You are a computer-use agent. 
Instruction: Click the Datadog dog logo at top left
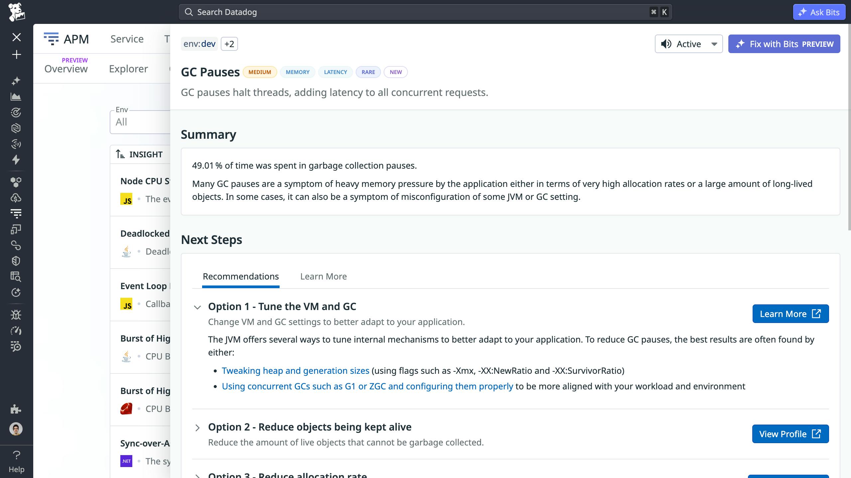coord(17,12)
